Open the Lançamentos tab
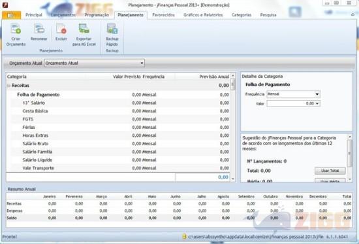The height and width of the screenshot is (244, 359). click(x=63, y=15)
